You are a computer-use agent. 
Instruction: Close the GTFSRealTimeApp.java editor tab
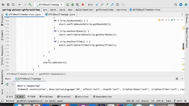tap(77, 14)
